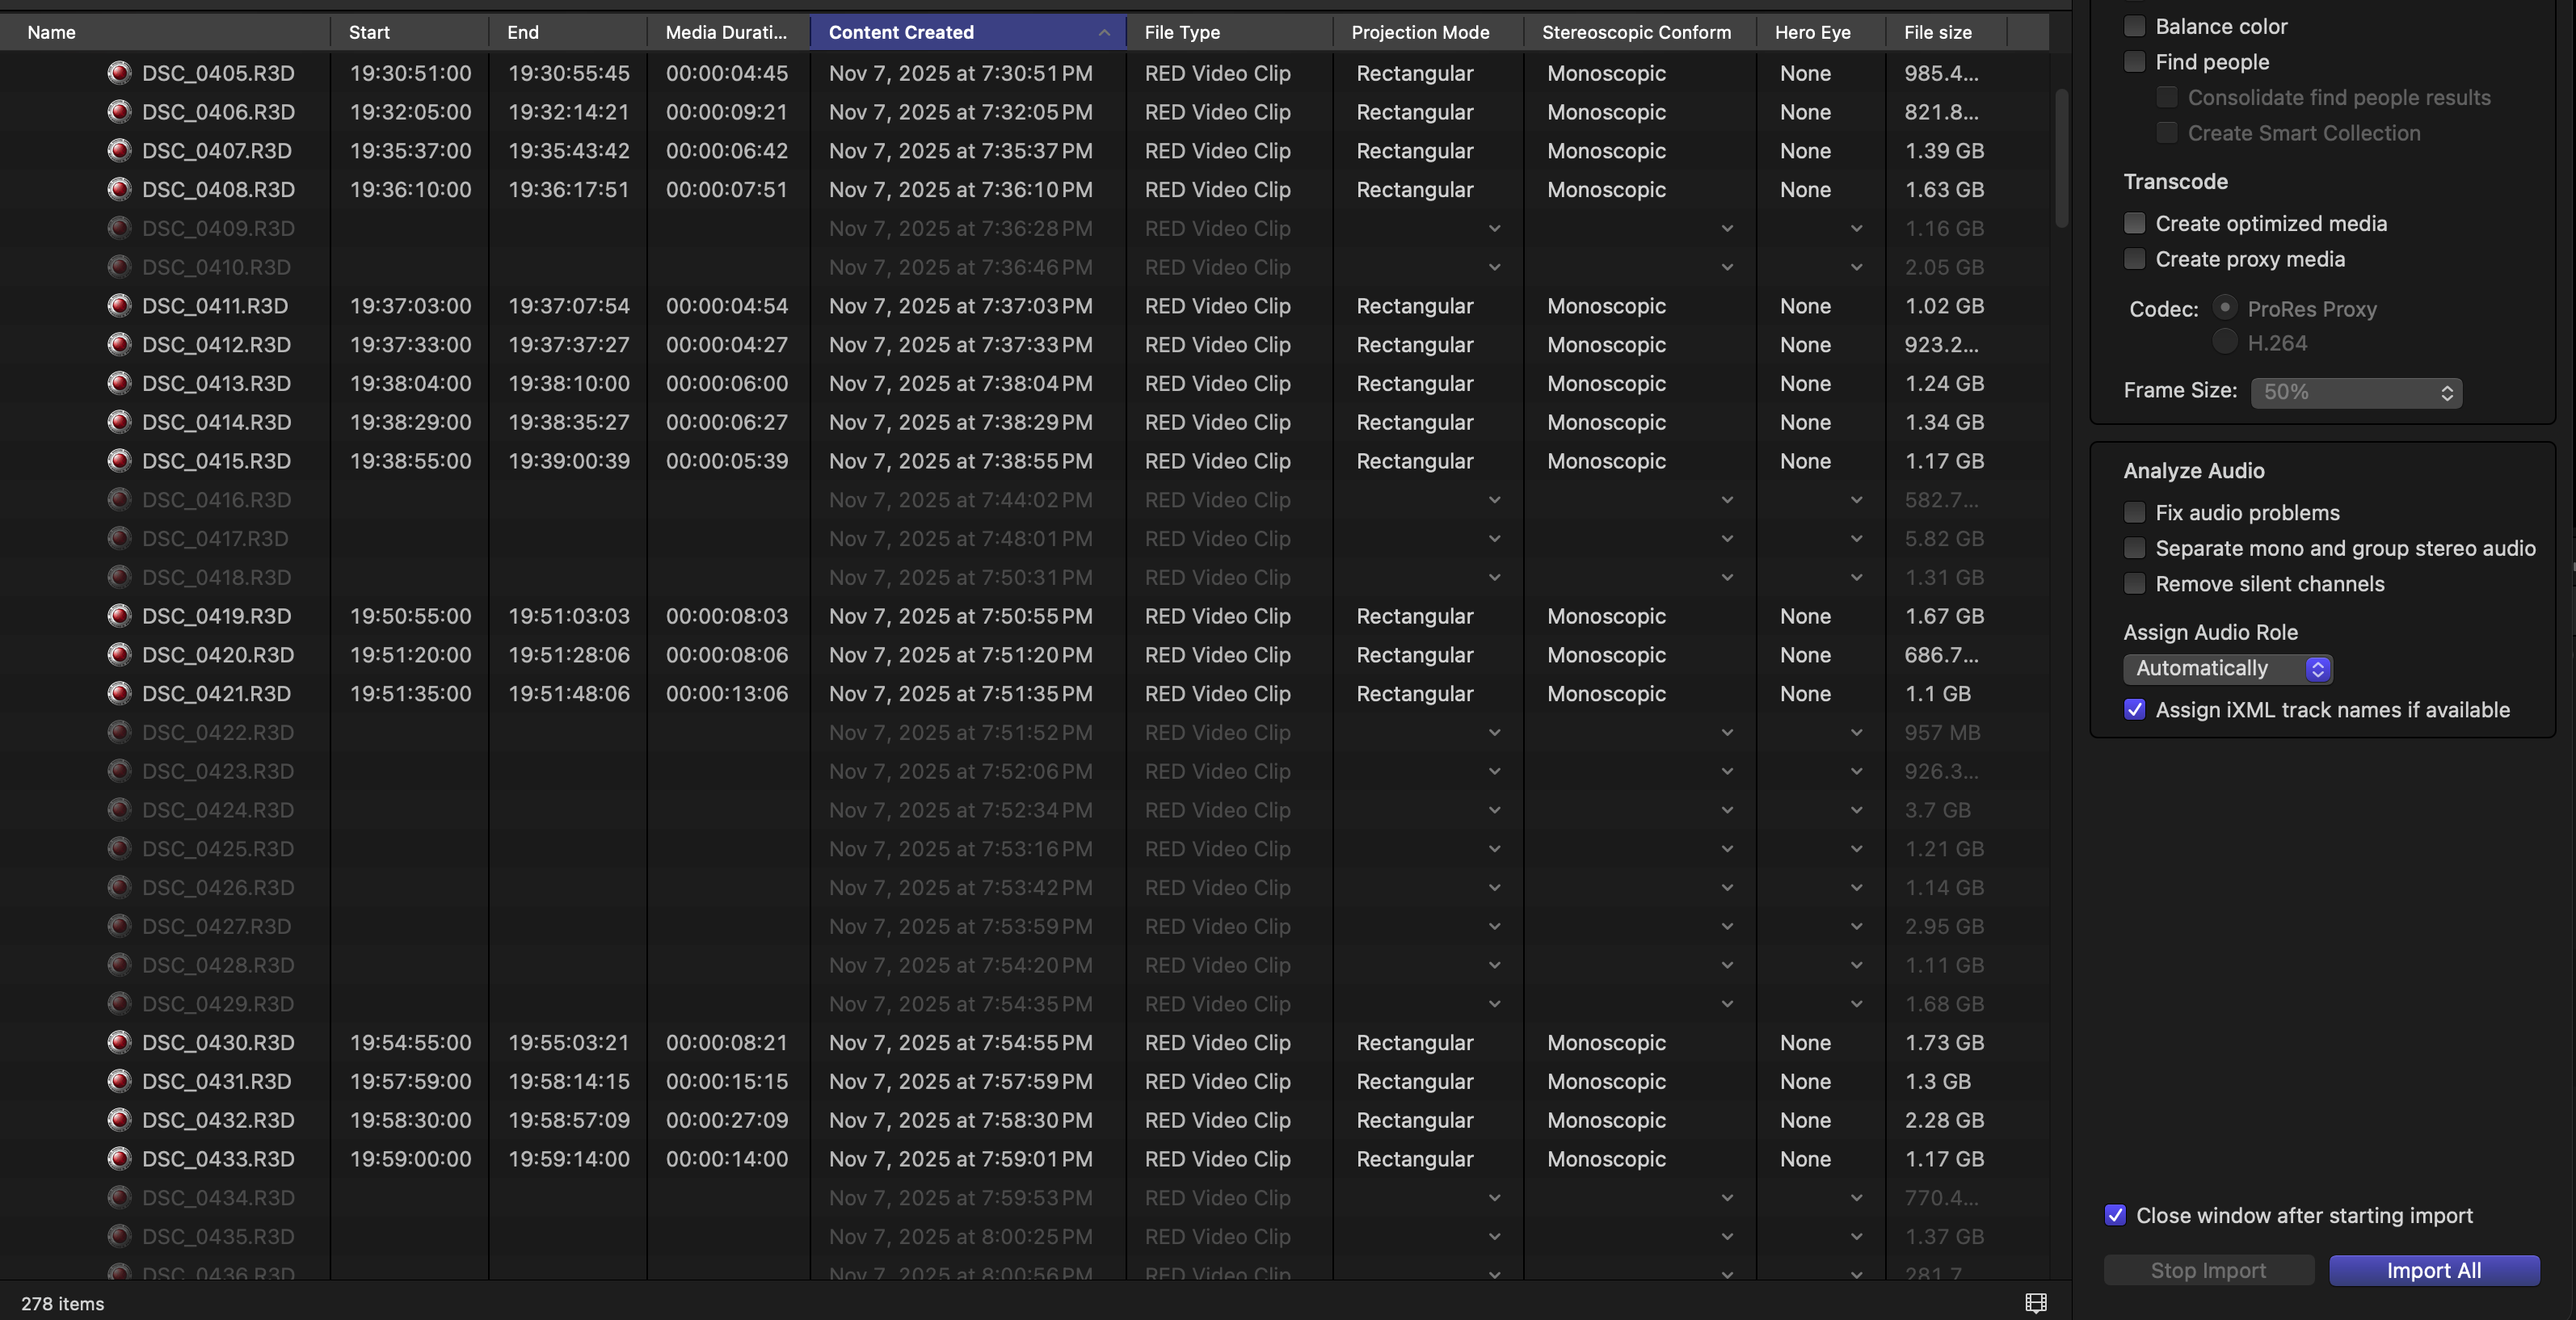Screen dimensions: 2576x1320
Task: Click the file list vertical scrollbar
Action: [x=2061, y=160]
